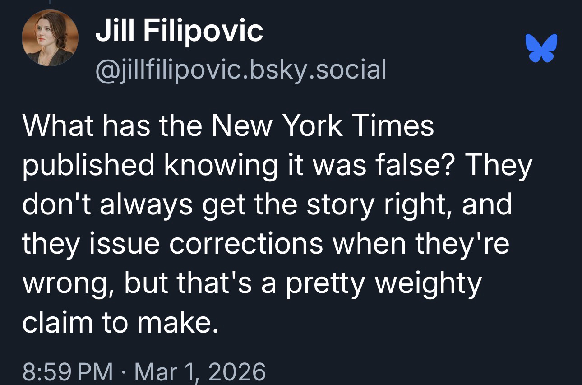
Task: Click the phrase "they issue" in post
Action: tap(90, 243)
